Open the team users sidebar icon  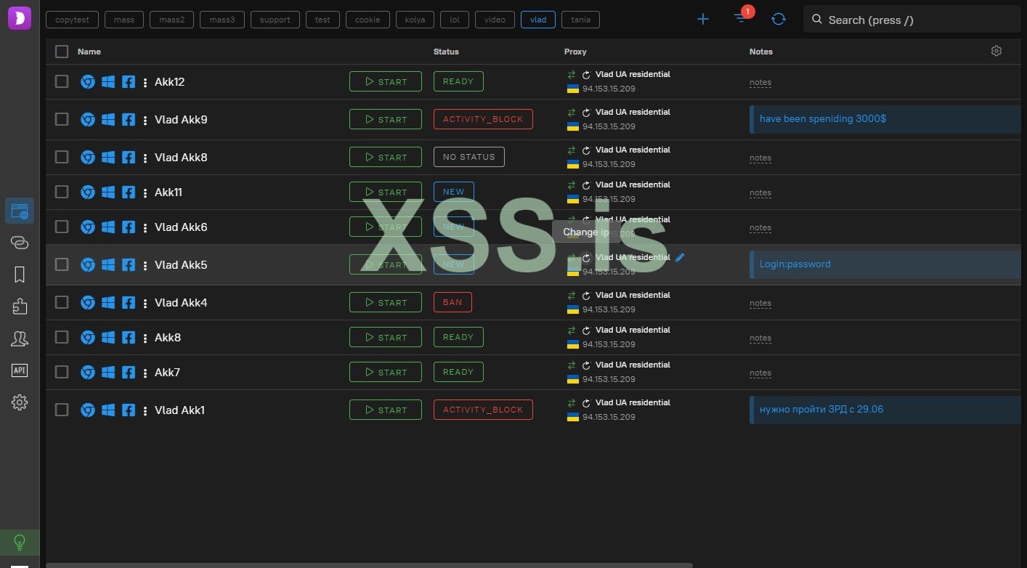click(x=20, y=338)
